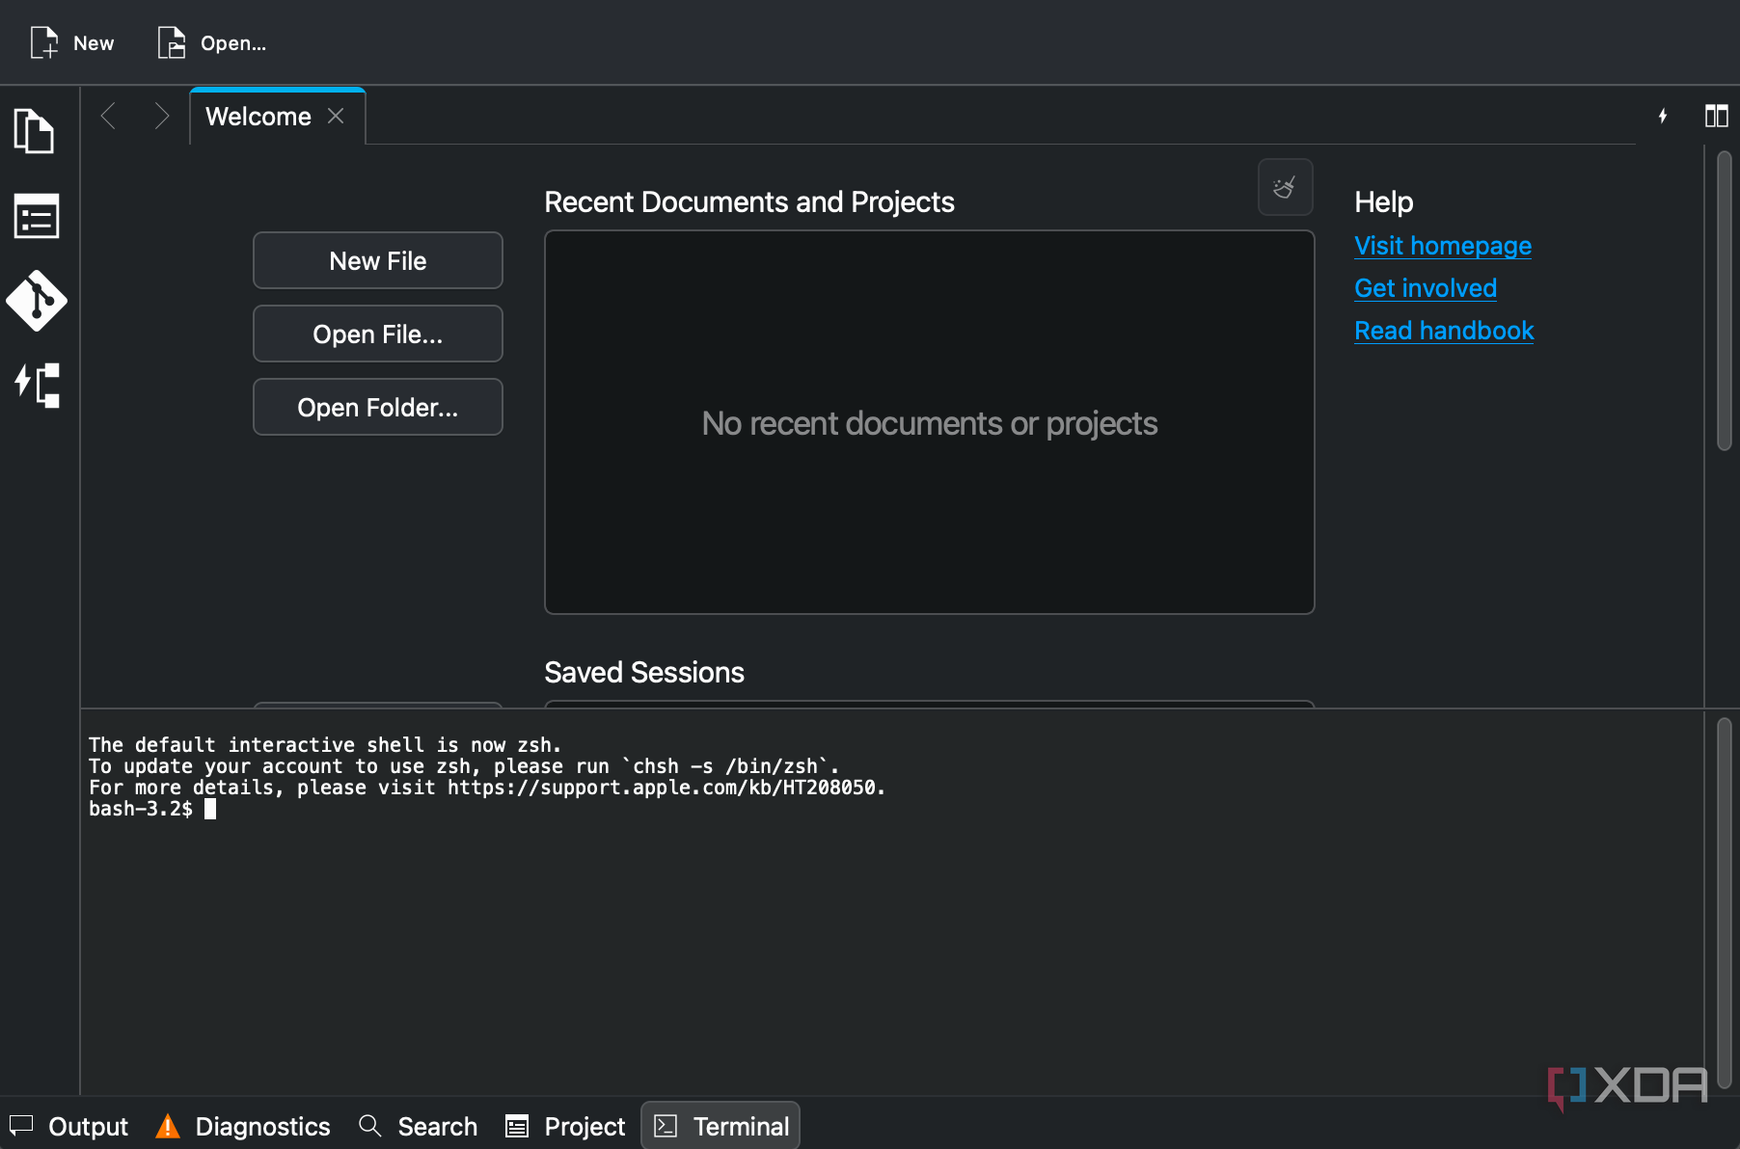The image size is (1740, 1149).
Task: Toggle the Terminal panel
Action: 720,1126
